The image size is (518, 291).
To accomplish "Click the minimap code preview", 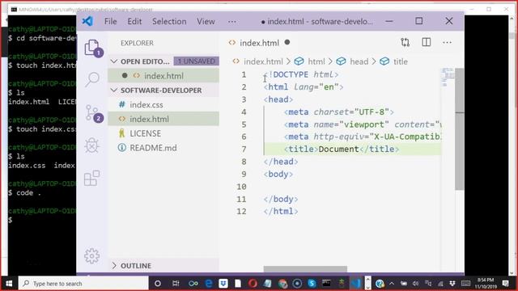I will [x=448, y=78].
